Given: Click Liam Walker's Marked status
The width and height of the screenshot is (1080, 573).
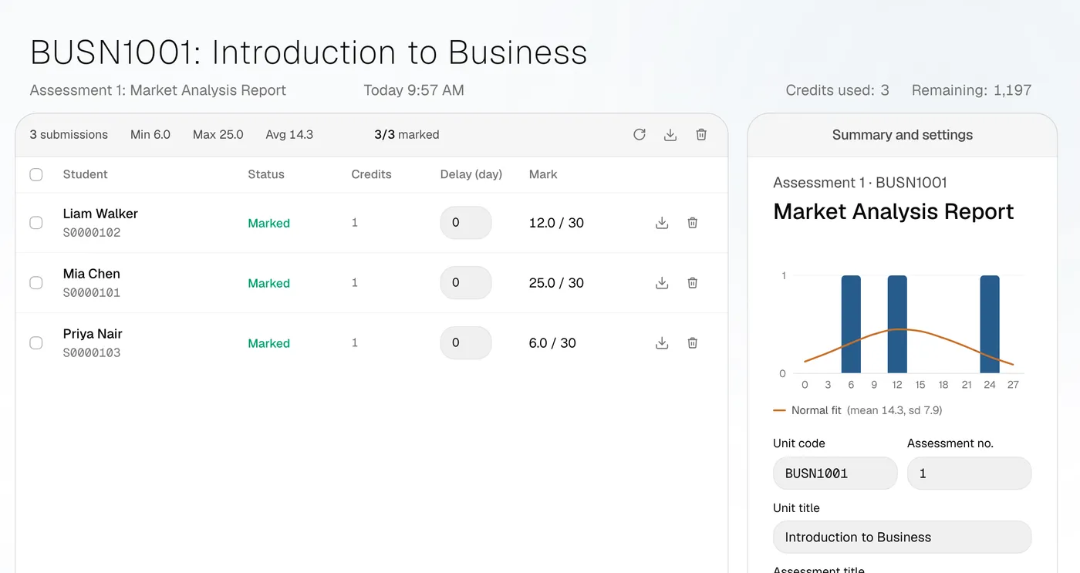Looking at the screenshot, I should pyautogui.click(x=268, y=223).
